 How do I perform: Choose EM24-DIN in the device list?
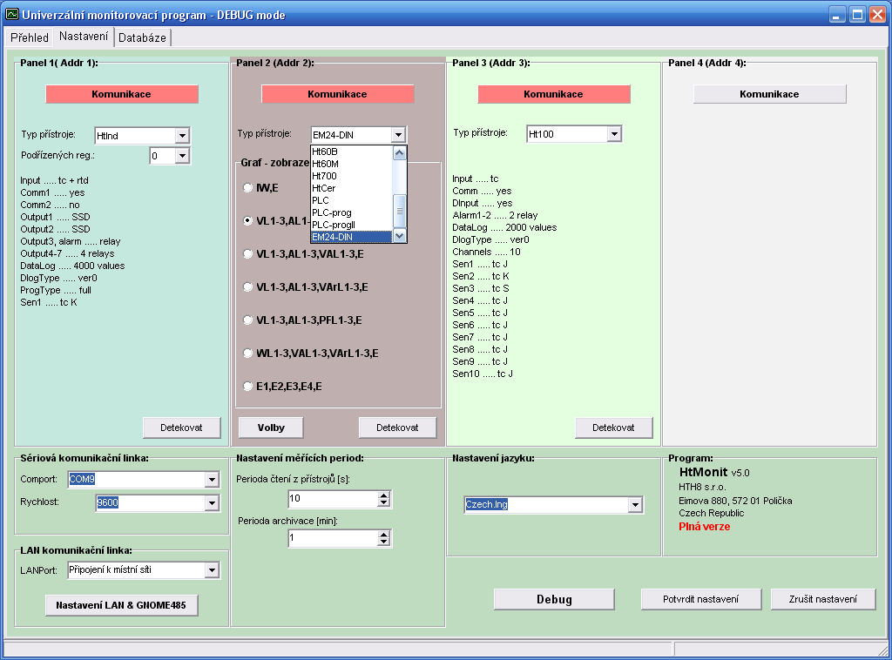click(352, 237)
